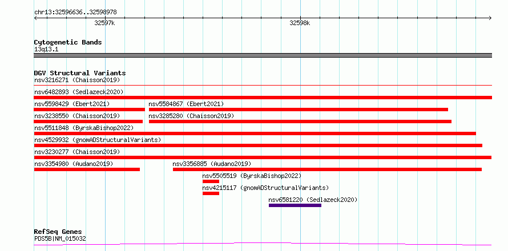The image size is (508, 251).
Task: Click the nsv3354980 (Audano2019) label
Action: tap(74, 164)
